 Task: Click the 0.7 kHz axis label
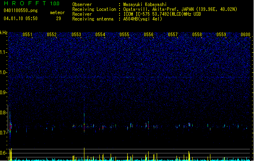3,133
